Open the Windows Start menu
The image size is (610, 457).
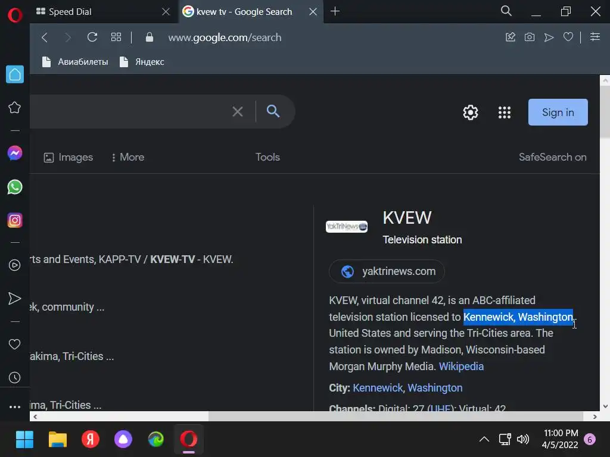pyautogui.click(x=24, y=440)
